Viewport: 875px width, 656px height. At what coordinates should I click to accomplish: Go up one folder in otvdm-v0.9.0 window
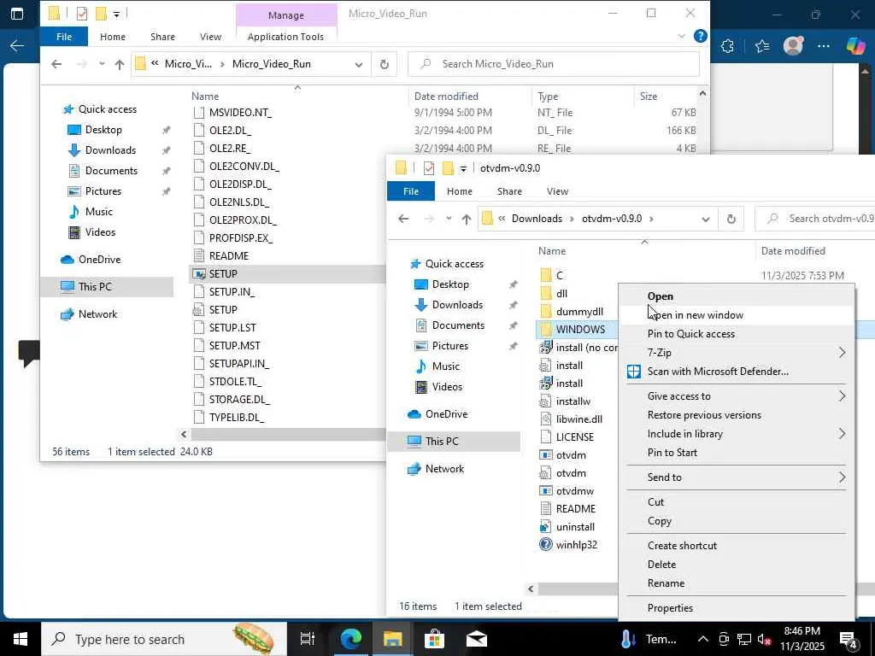click(467, 219)
